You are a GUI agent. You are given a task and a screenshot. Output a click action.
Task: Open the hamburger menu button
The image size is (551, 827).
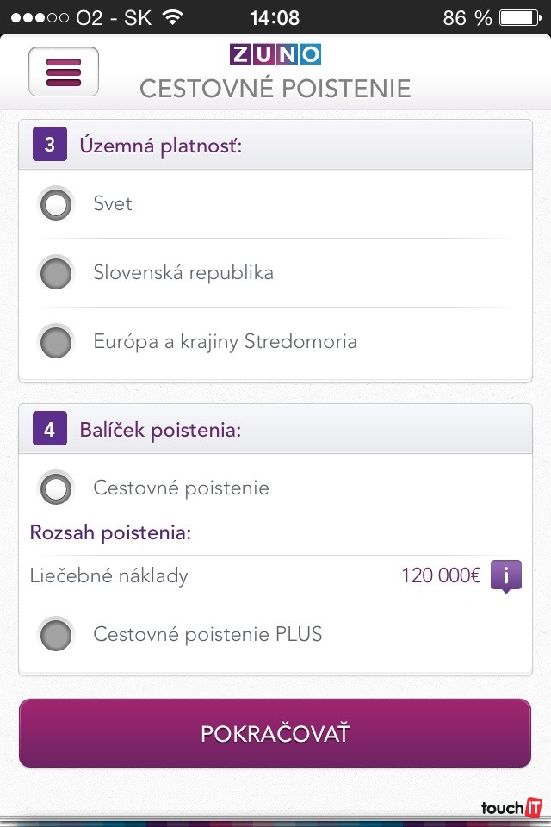tap(64, 72)
